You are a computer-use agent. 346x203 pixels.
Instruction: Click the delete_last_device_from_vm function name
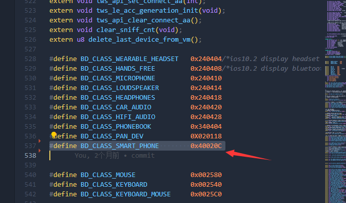[139, 40]
